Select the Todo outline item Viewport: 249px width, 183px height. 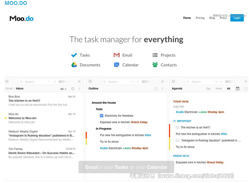pos(99,109)
